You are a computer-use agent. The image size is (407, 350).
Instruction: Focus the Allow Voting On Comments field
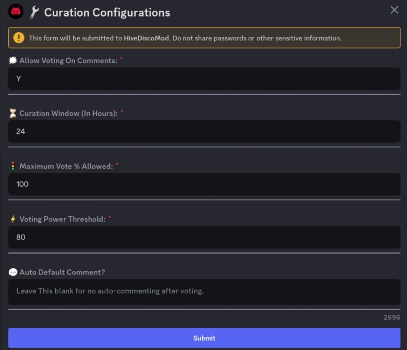click(x=204, y=78)
